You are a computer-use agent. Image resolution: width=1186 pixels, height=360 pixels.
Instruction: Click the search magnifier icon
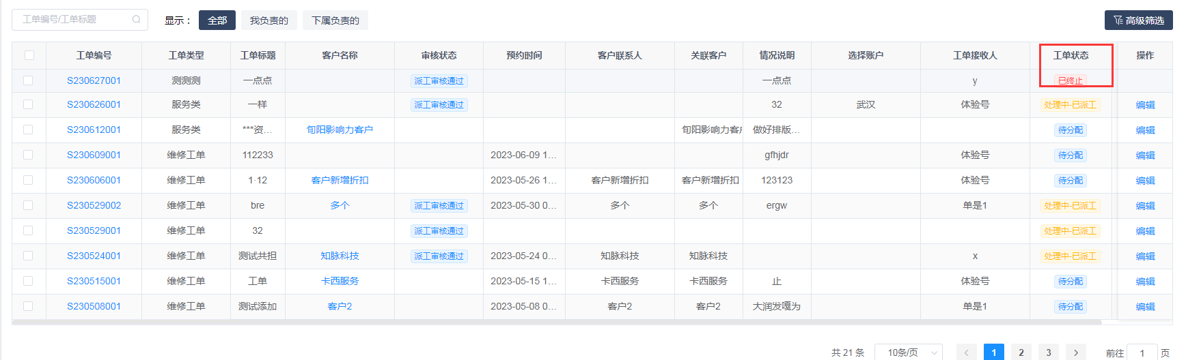(x=136, y=20)
